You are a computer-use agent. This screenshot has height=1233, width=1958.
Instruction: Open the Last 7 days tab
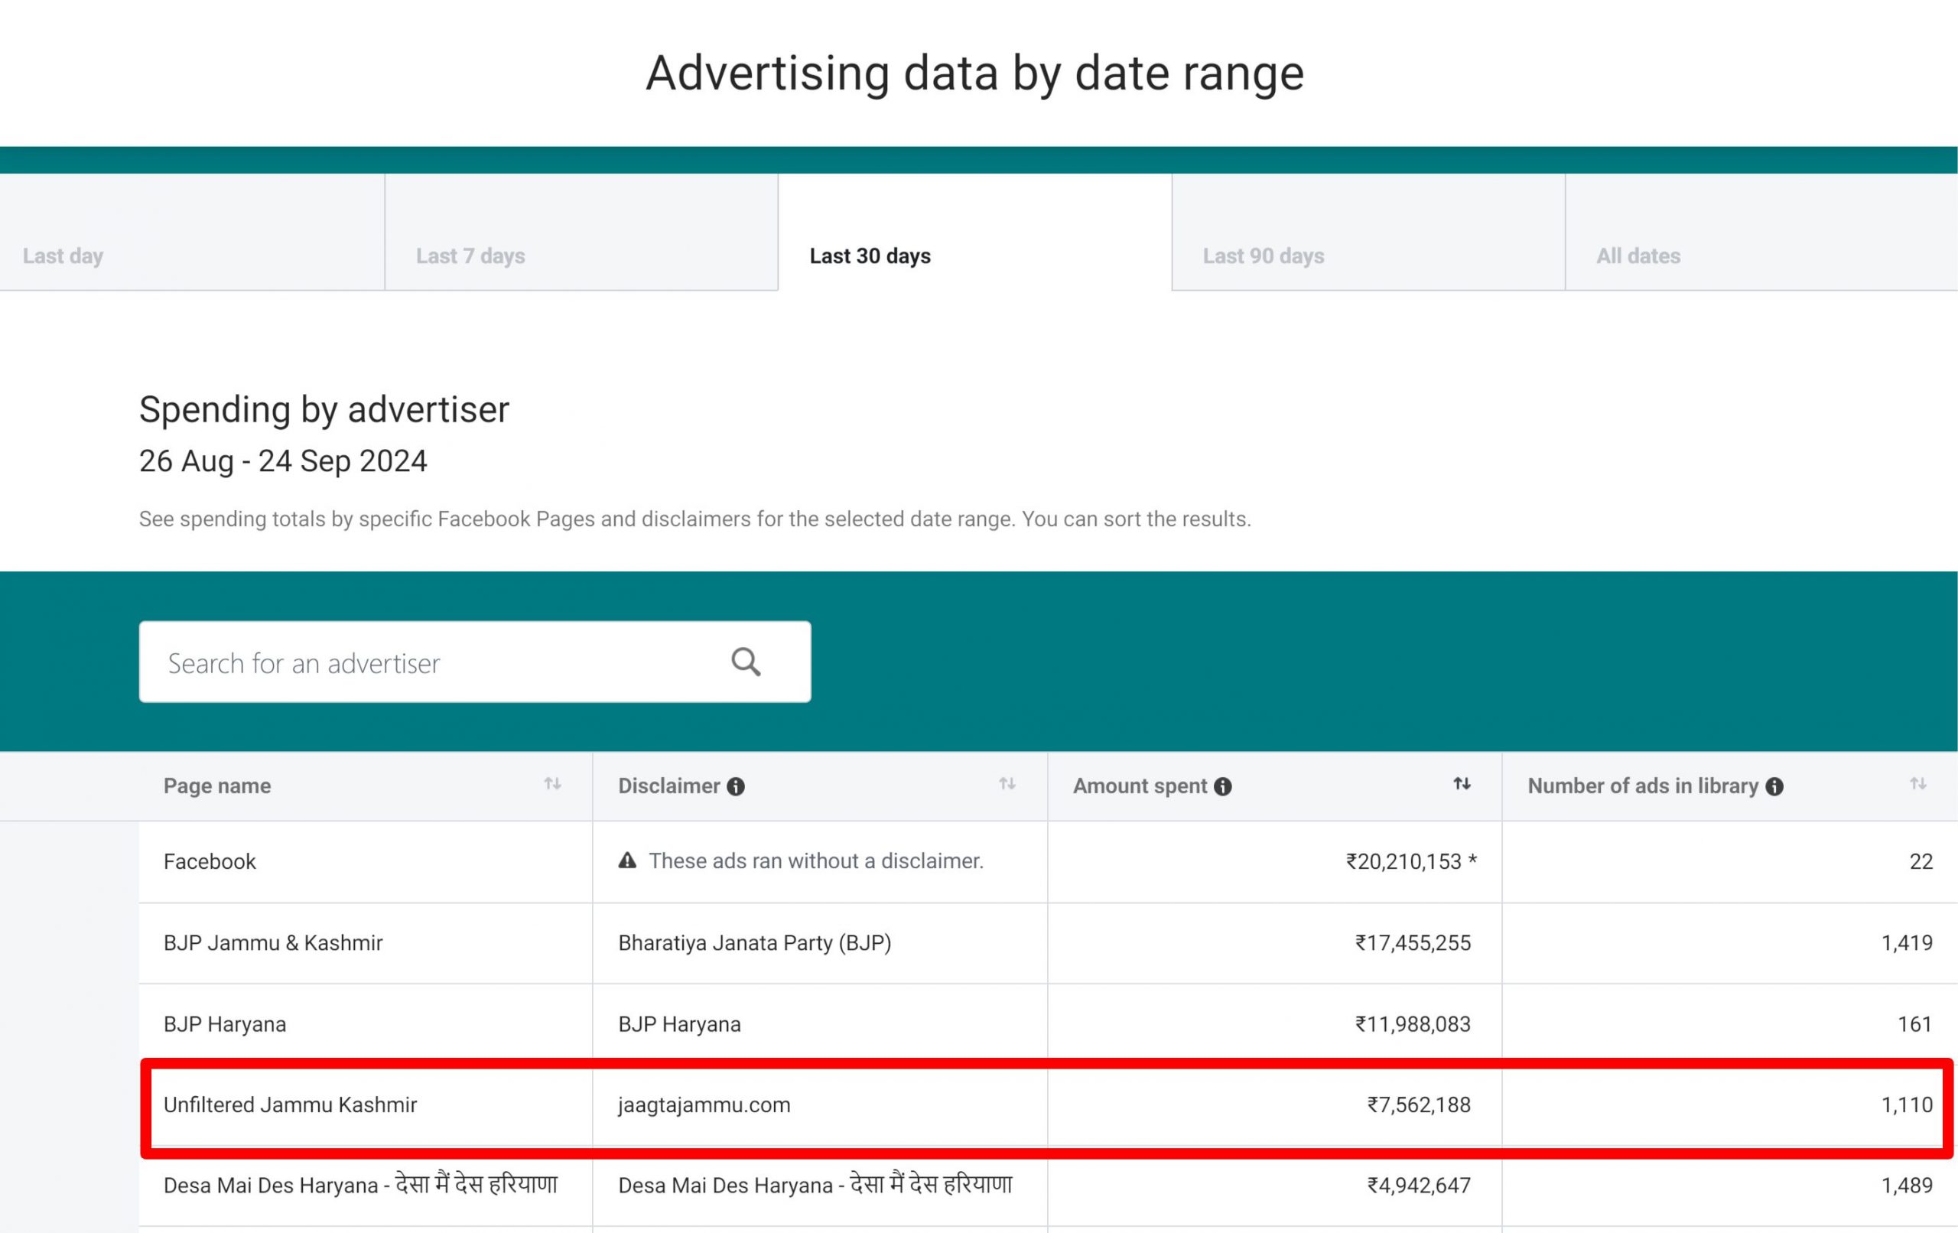pos(581,232)
